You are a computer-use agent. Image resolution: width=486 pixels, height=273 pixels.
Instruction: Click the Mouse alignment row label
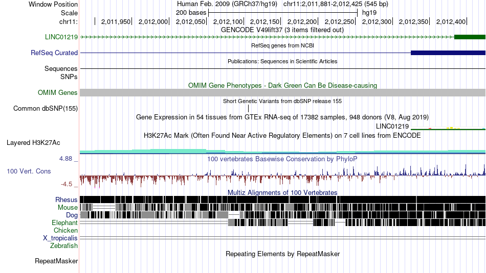pyautogui.click(x=68, y=208)
